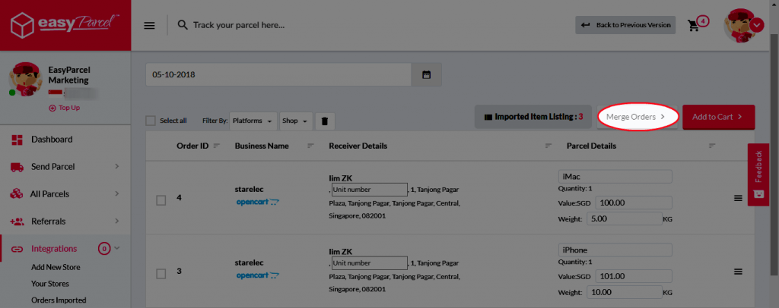
Task: Click the EasyParcel logo
Action: [x=65, y=25]
